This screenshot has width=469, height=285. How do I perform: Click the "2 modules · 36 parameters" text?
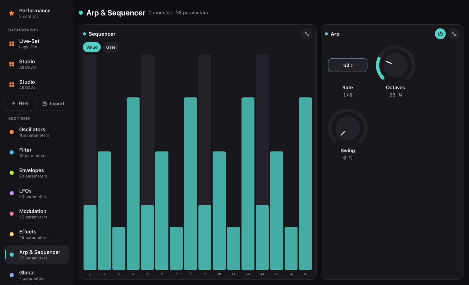(179, 13)
